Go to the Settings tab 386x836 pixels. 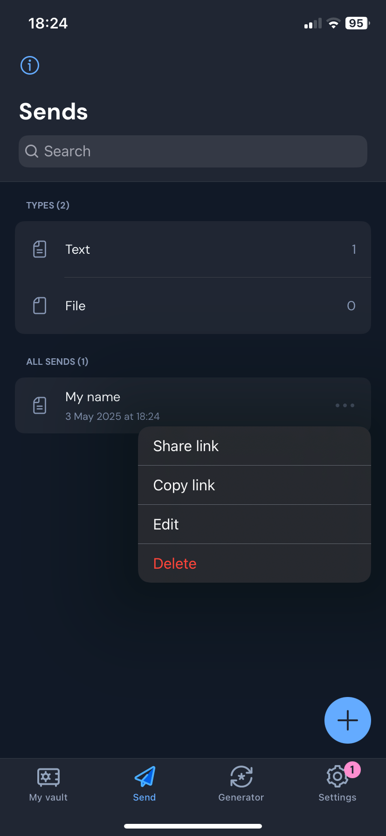click(337, 784)
